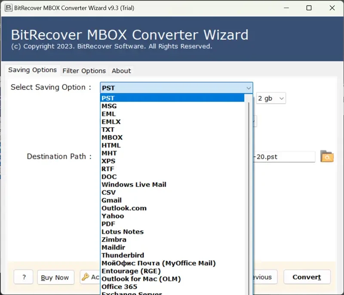Click the Buy Now button

[x=55, y=277]
